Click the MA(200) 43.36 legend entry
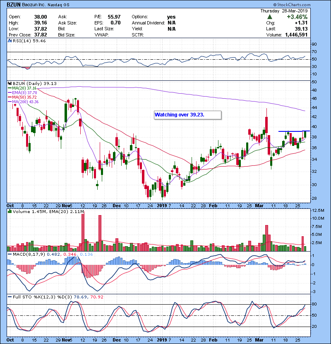Viewport: 331px width, 344px height. 23,102
